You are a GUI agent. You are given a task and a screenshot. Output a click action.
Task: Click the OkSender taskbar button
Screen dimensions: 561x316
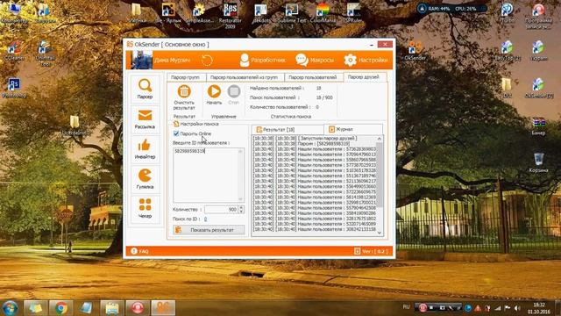click(163, 308)
